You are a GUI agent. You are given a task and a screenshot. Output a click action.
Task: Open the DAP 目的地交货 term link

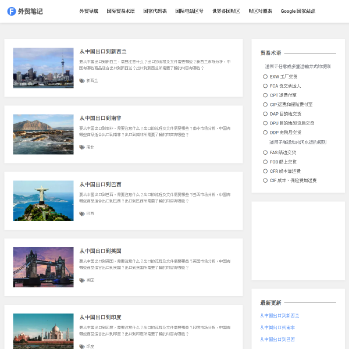(x=286, y=114)
